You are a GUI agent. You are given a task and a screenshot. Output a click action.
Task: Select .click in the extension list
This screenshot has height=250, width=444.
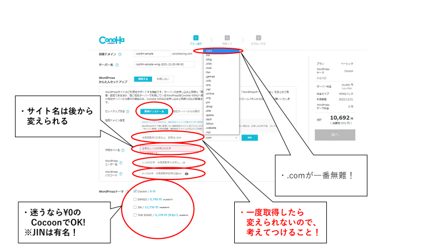tap(221, 64)
